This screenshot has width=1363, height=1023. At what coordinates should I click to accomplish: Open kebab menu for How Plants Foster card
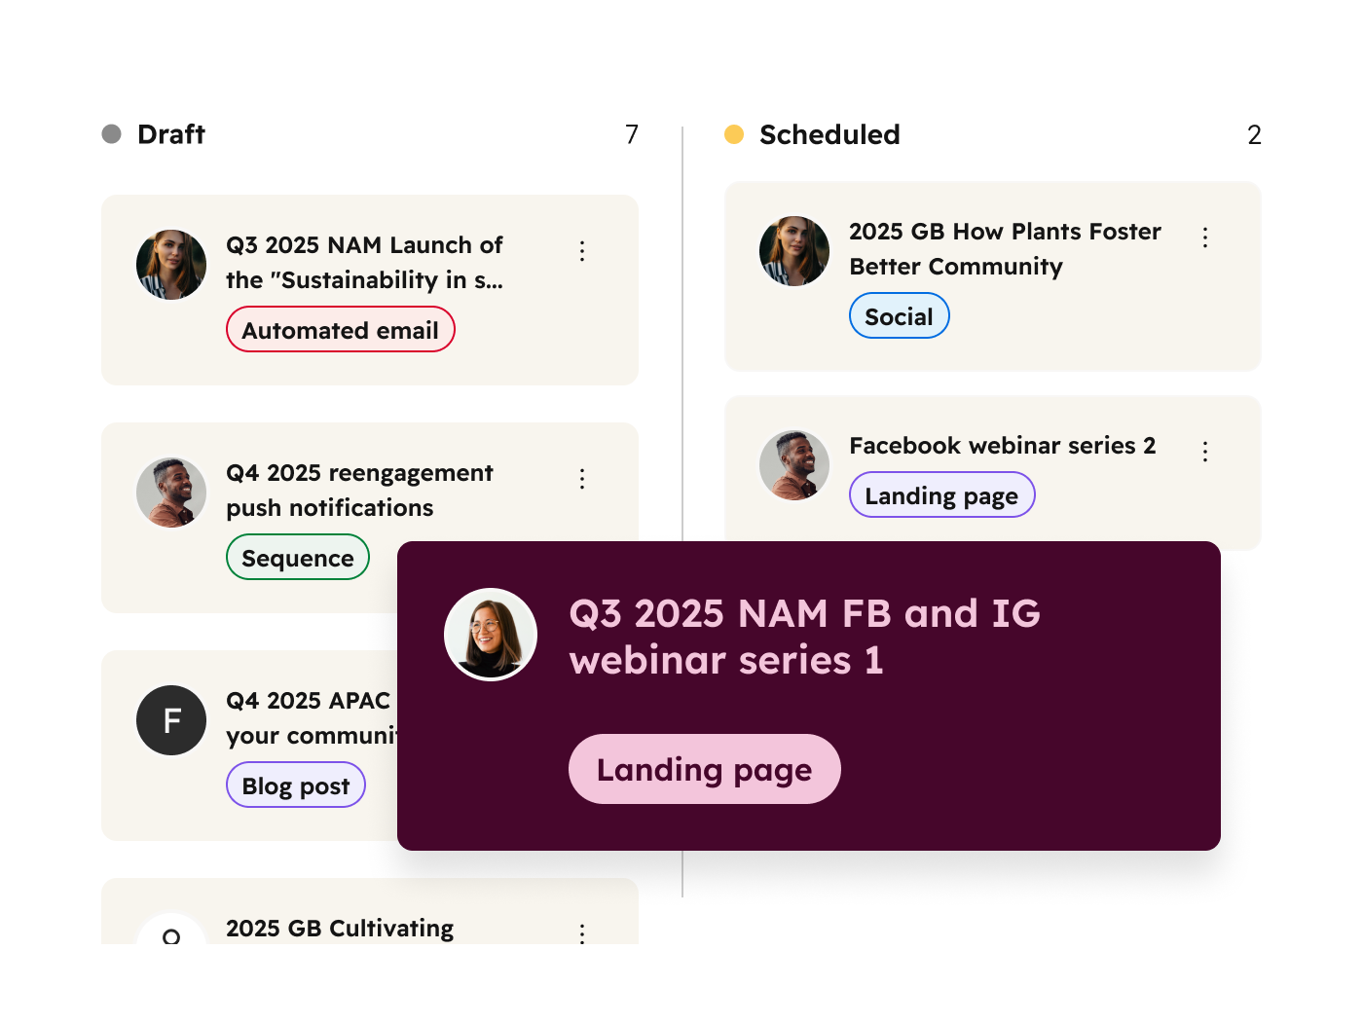tap(1205, 237)
